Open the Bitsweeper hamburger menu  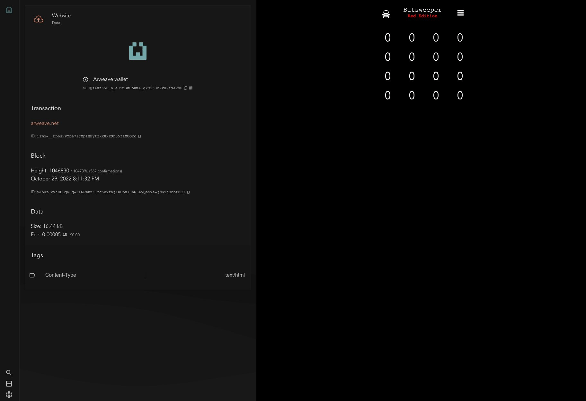(x=460, y=13)
